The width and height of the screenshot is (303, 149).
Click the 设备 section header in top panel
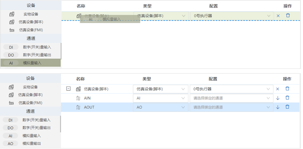point(31,6)
